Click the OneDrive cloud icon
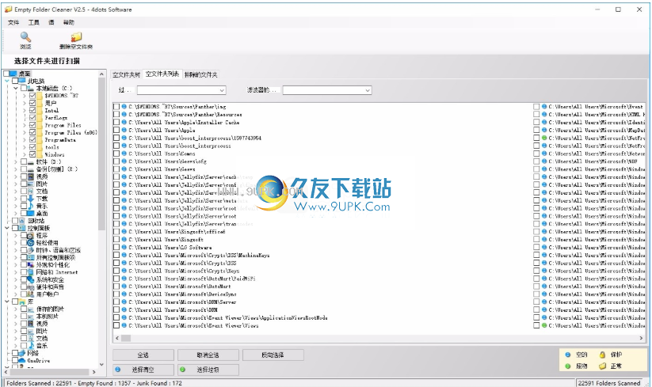The width and height of the screenshot is (652, 387). (22, 360)
